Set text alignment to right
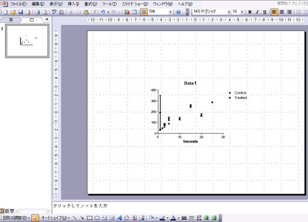This screenshot has height=222, width=308. click(289, 12)
